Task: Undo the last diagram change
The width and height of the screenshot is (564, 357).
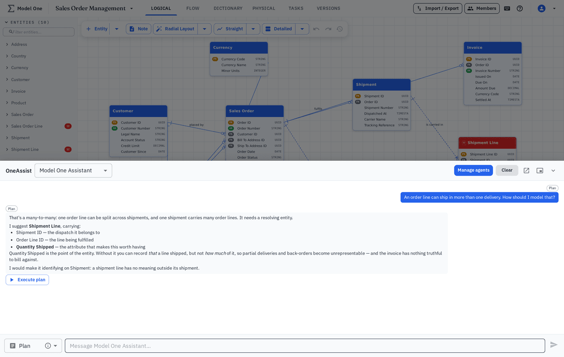Action: (316, 29)
